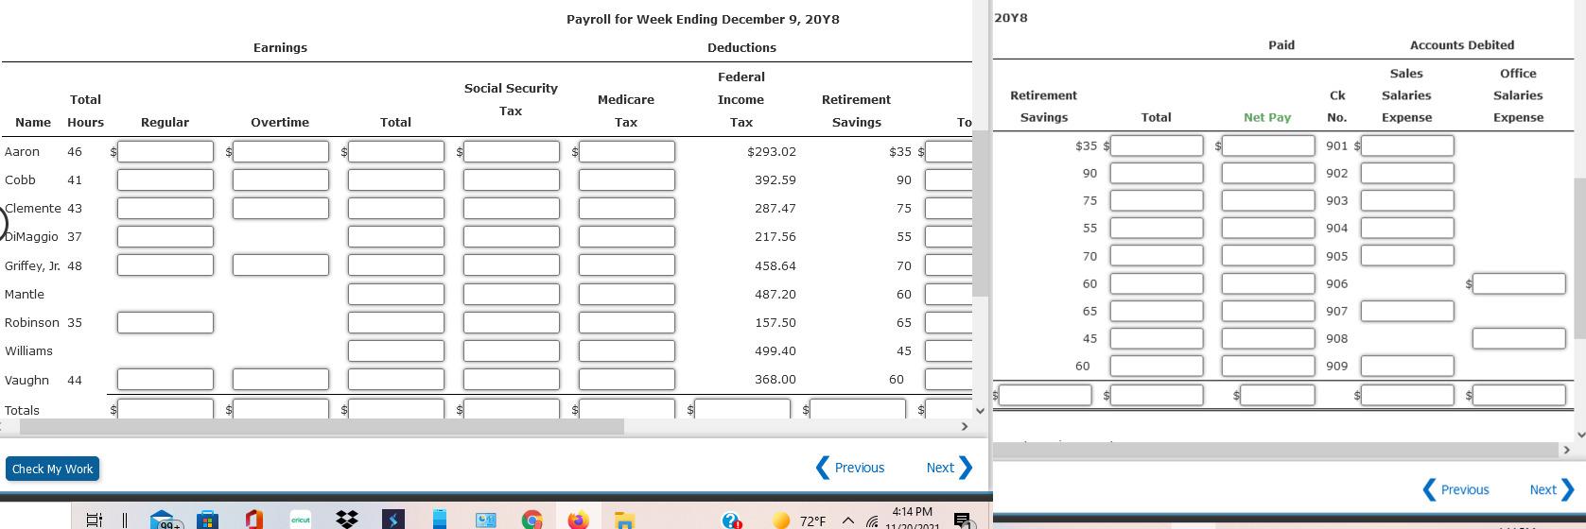Image resolution: width=1586 pixels, height=529 pixels.
Task: Go to Previous page in the left window
Action: coord(850,468)
